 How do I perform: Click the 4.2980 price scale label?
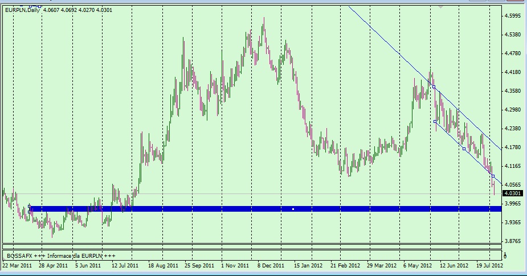pos(514,110)
